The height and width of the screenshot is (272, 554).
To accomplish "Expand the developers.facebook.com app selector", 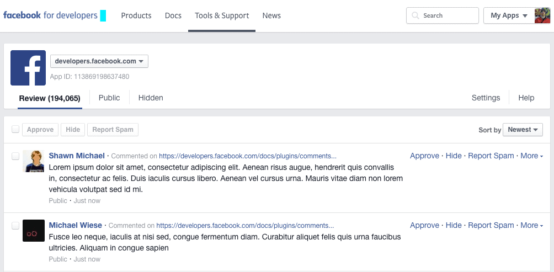I will point(99,61).
